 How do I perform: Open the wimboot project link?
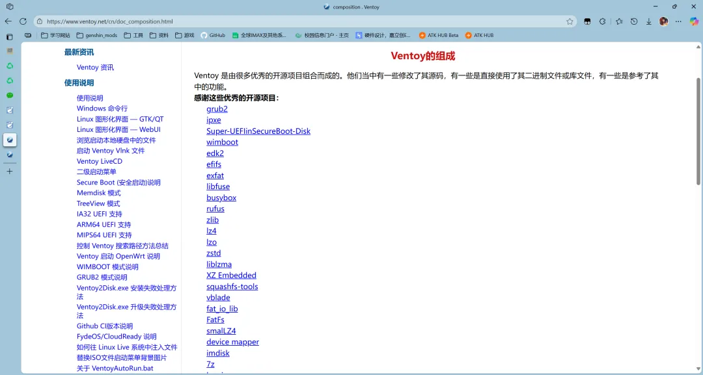click(x=223, y=142)
